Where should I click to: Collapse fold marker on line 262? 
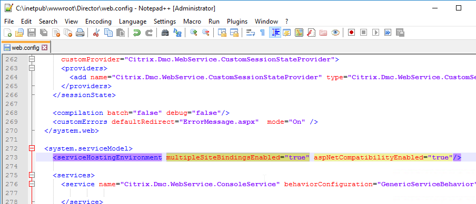coord(32,59)
